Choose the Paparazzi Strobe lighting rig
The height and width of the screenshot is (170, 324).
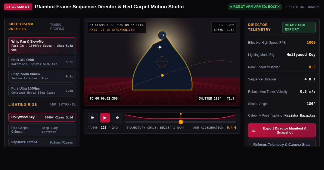pos(42,142)
